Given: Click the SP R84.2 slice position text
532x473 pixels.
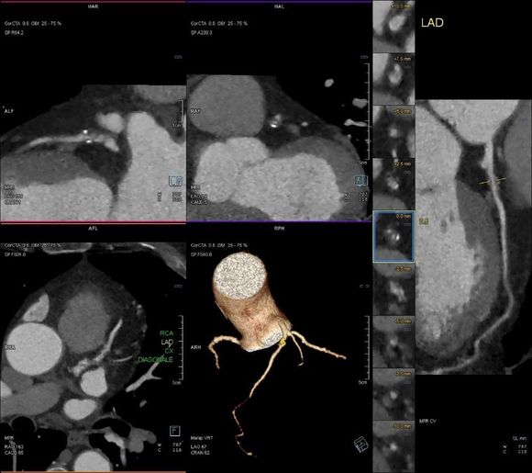Looking at the screenshot, I should point(14,33).
